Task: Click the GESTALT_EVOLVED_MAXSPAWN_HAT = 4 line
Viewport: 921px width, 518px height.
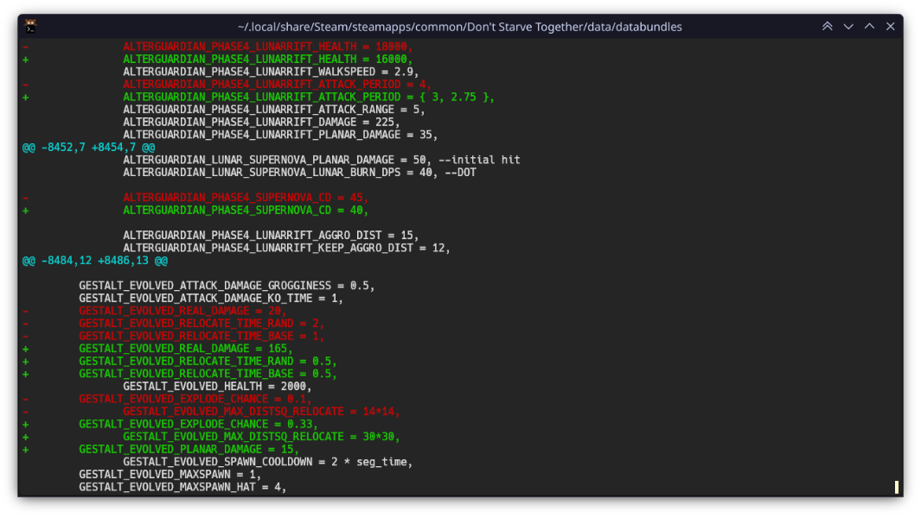Action: coord(182,487)
